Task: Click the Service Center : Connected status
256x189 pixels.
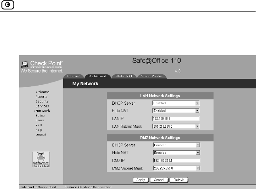Action: [x=88, y=187]
